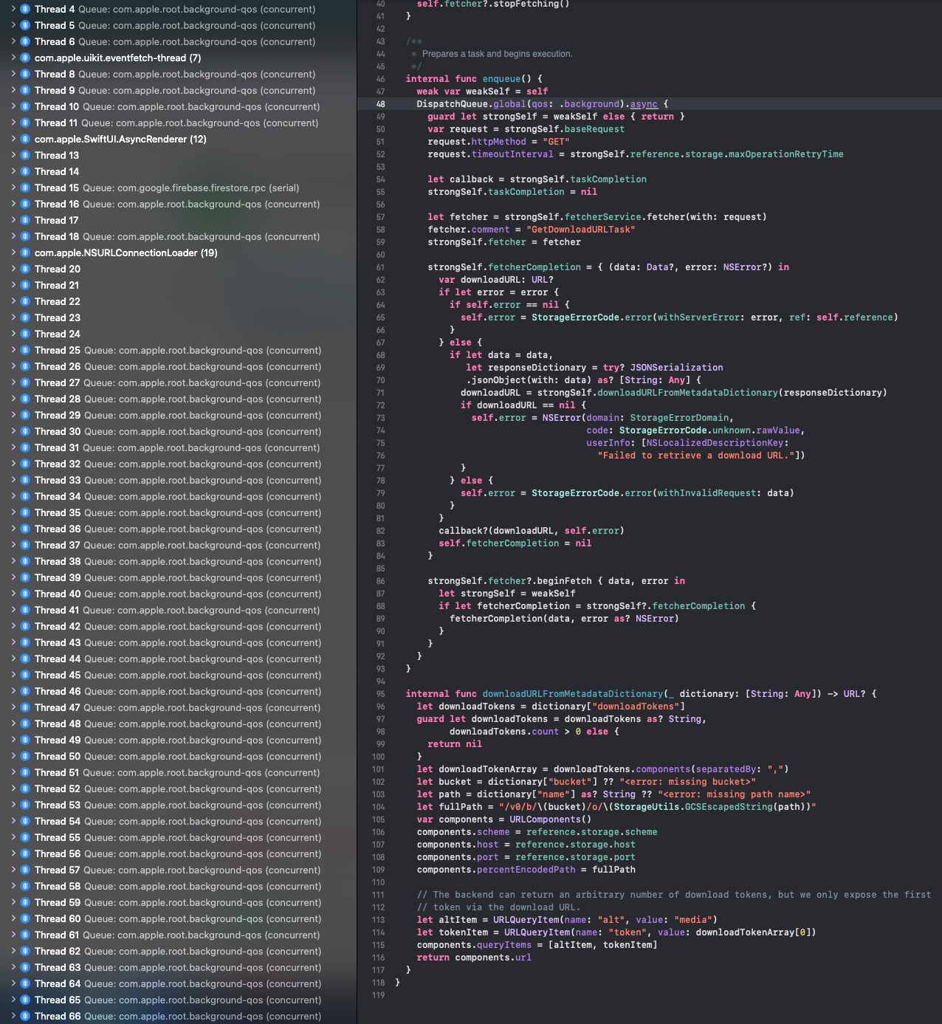Screen dimensions: 942x1024
Task: Click the Thread 4 thread icon
Action: 26,9
